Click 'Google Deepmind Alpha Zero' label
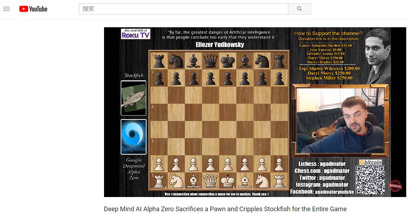This screenshot has width=408, height=214. point(134,169)
